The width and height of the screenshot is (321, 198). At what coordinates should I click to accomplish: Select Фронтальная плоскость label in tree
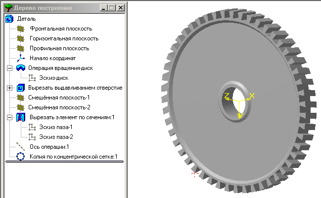[61, 29]
